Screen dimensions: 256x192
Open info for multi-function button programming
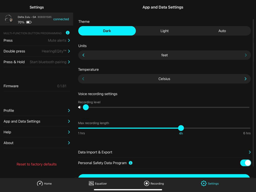(68, 33)
